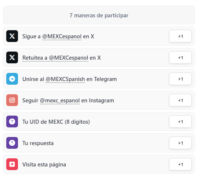This screenshot has width=198, height=176.
Task: Click the X icon beside Sigue a @MEXCespanol
Action: (x=12, y=36)
